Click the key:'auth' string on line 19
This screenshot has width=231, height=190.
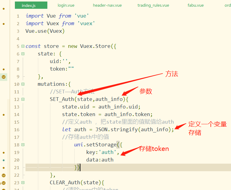click(x=103, y=152)
